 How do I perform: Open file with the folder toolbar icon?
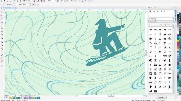[5, 1]
